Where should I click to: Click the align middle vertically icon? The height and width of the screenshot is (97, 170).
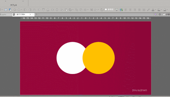click(39, 10)
